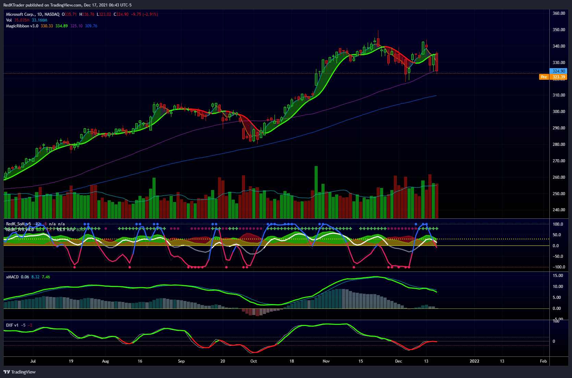
Task: Click the Jul label on time axis
Action: (x=33, y=361)
